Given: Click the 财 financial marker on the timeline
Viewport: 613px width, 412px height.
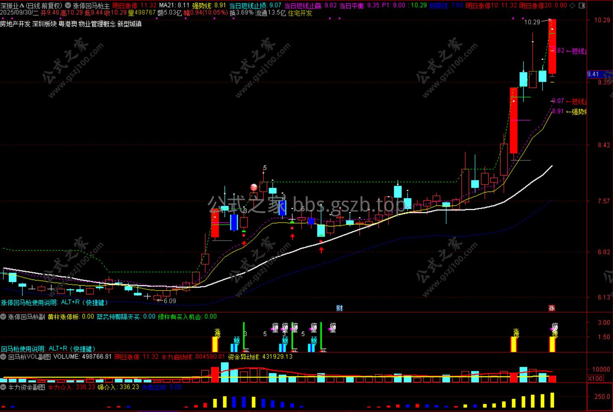Looking at the screenshot, I should [339, 308].
